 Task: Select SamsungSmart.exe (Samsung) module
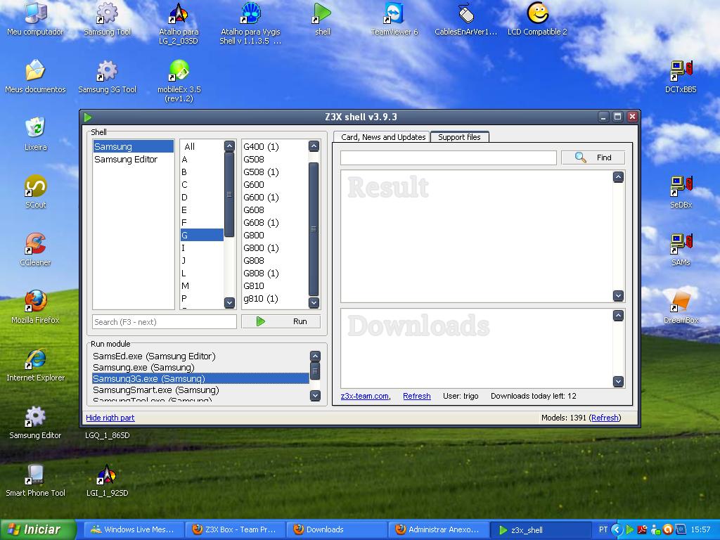200,390
